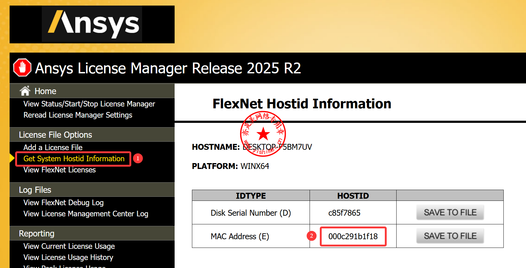Image resolution: width=526 pixels, height=268 pixels.
Task: Open View FlexNet Debug Log
Action: 63,203
